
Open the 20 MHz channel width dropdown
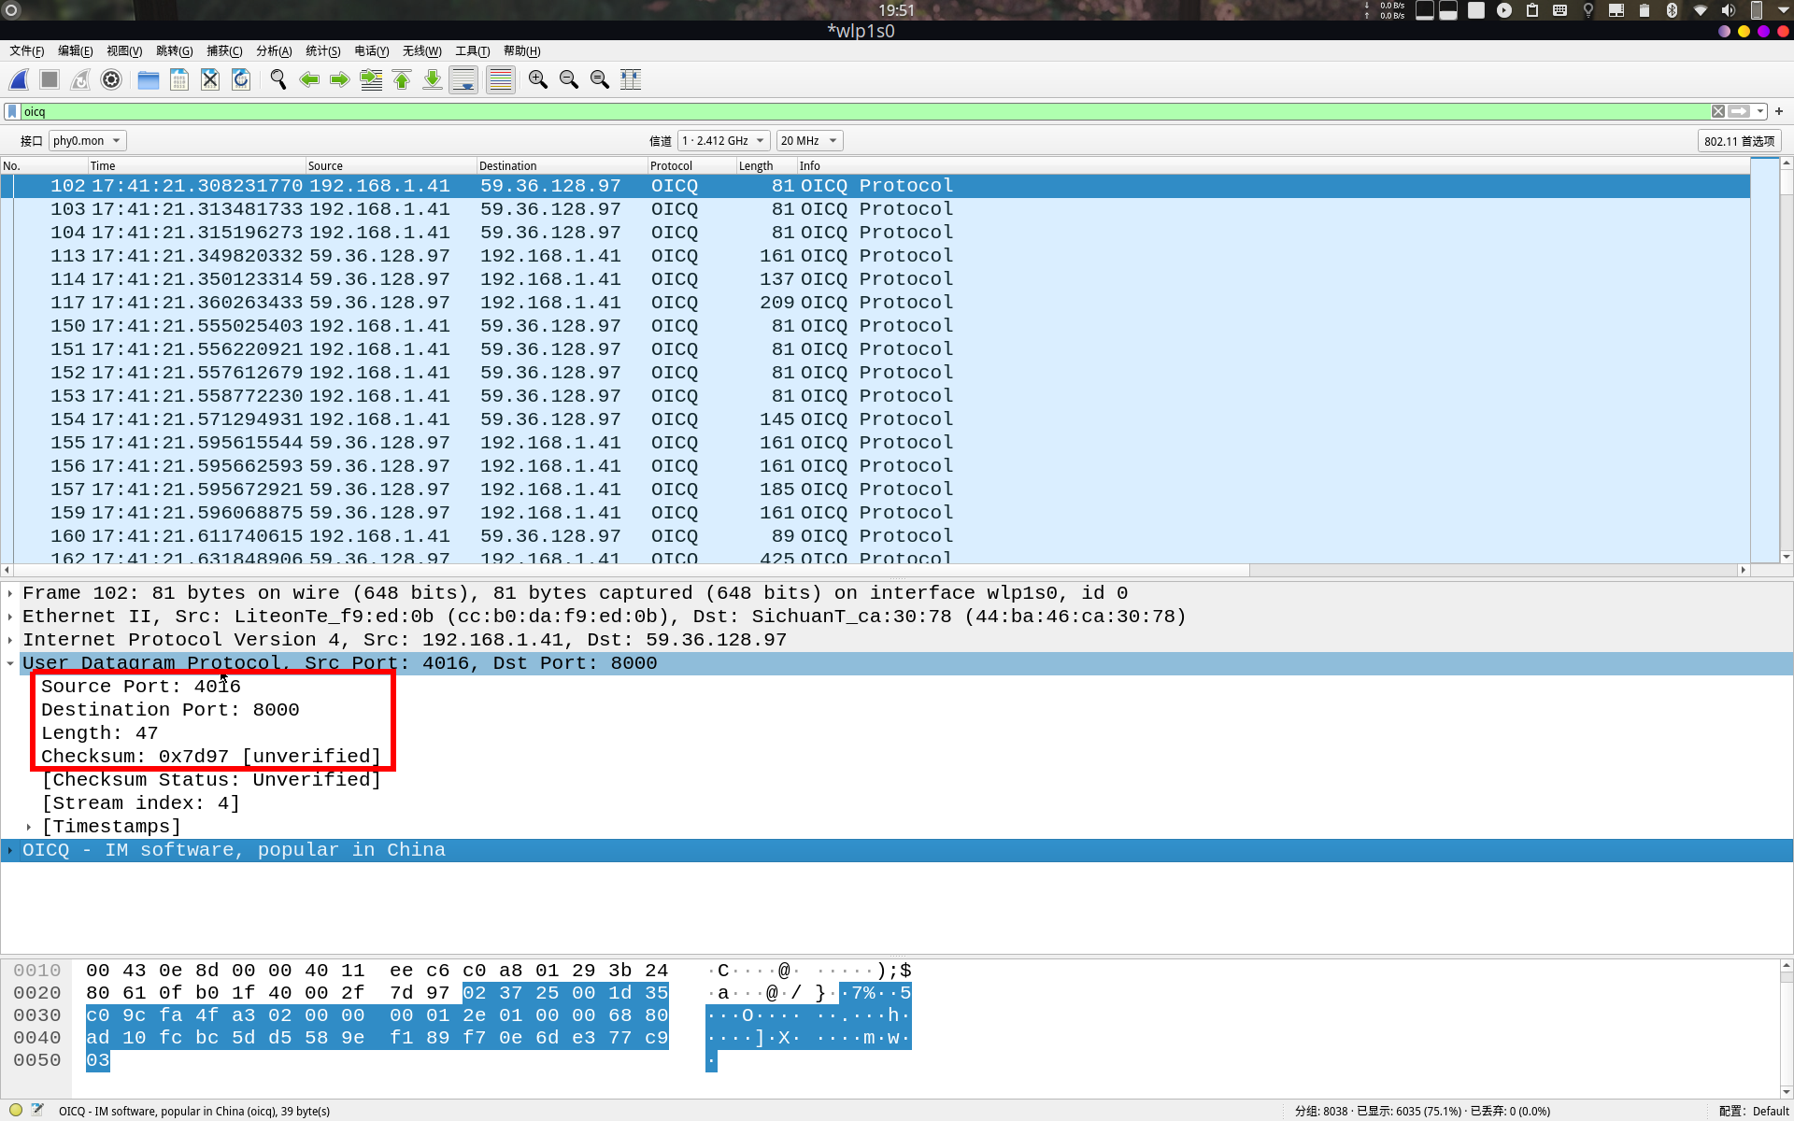[x=809, y=141]
